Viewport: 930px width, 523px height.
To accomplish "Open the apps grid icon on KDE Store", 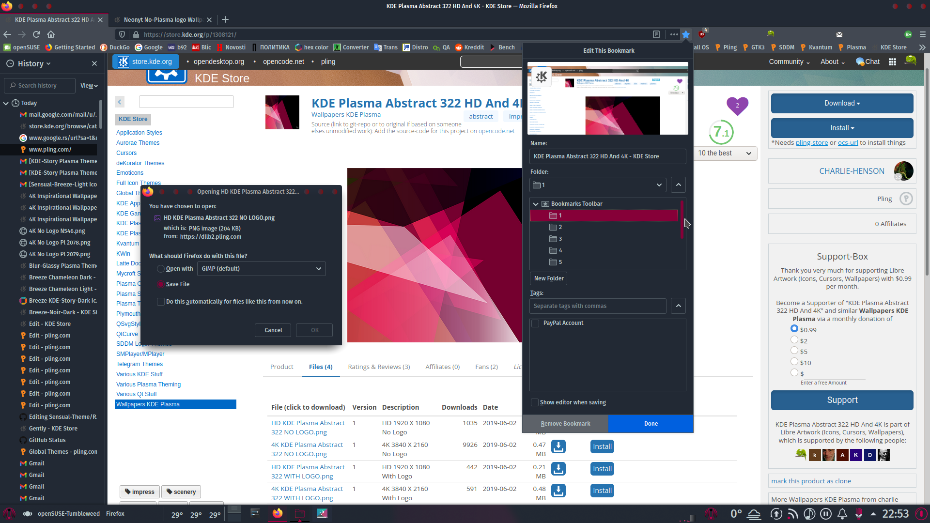I will coord(892,62).
